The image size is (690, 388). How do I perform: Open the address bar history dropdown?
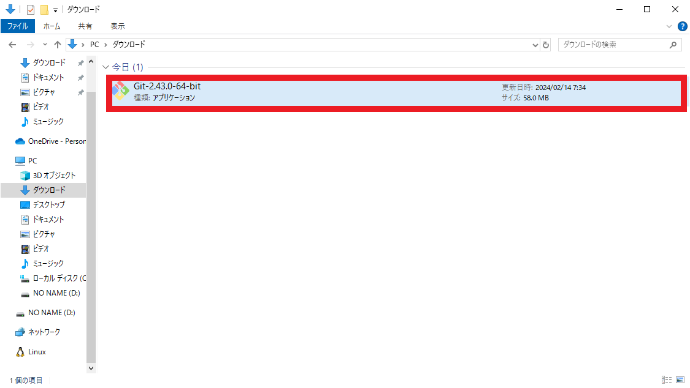click(x=535, y=44)
